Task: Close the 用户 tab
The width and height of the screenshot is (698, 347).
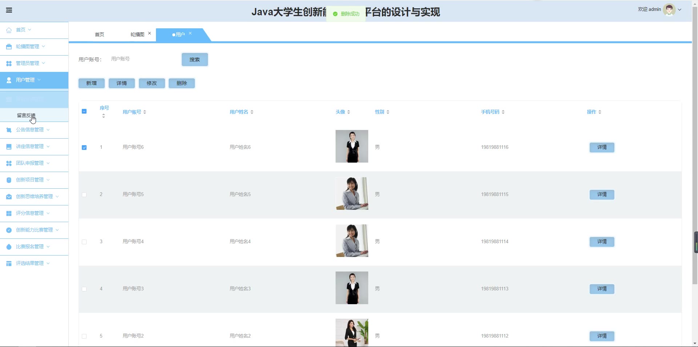Action: (x=190, y=33)
